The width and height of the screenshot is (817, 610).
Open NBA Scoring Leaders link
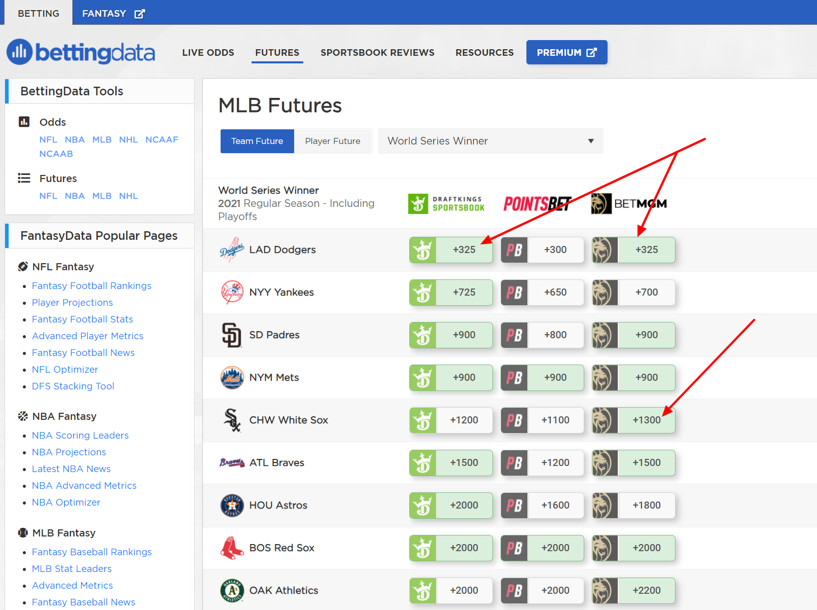(x=80, y=435)
